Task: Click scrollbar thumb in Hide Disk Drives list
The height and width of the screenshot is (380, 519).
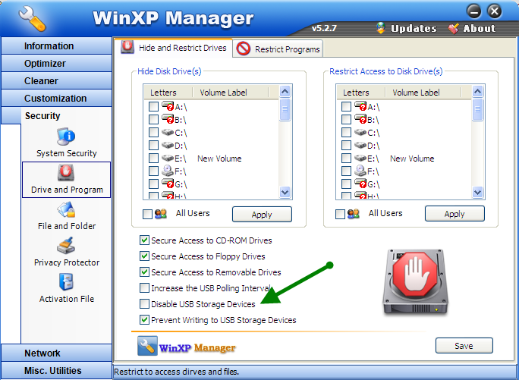Action: pyautogui.click(x=285, y=109)
